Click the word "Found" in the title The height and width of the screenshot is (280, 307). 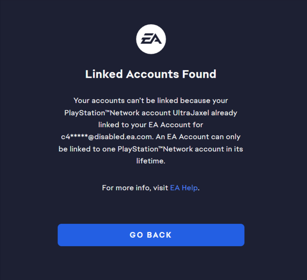point(199,74)
